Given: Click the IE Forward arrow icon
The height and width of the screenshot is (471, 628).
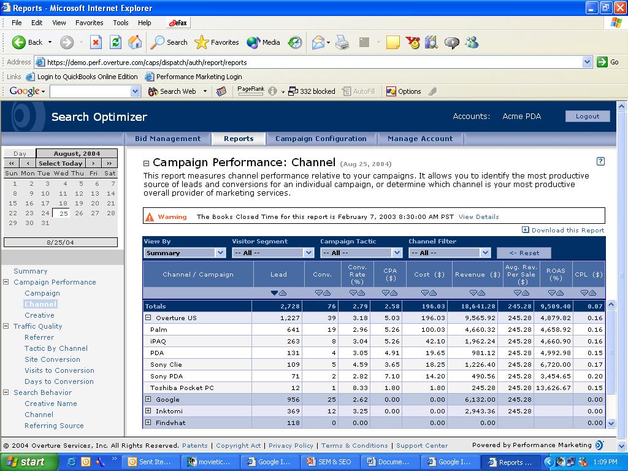Looking at the screenshot, I should [67, 42].
